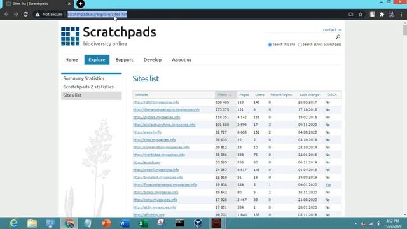This screenshot has height=229, width=407.
Task: Open the command prompt taskbar icon
Action: (x=179, y=223)
